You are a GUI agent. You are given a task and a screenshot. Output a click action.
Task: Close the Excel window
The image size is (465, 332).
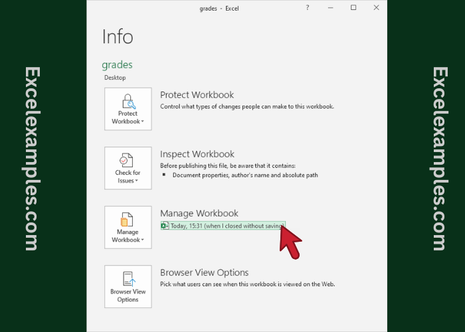pyautogui.click(x=376, y=8)
